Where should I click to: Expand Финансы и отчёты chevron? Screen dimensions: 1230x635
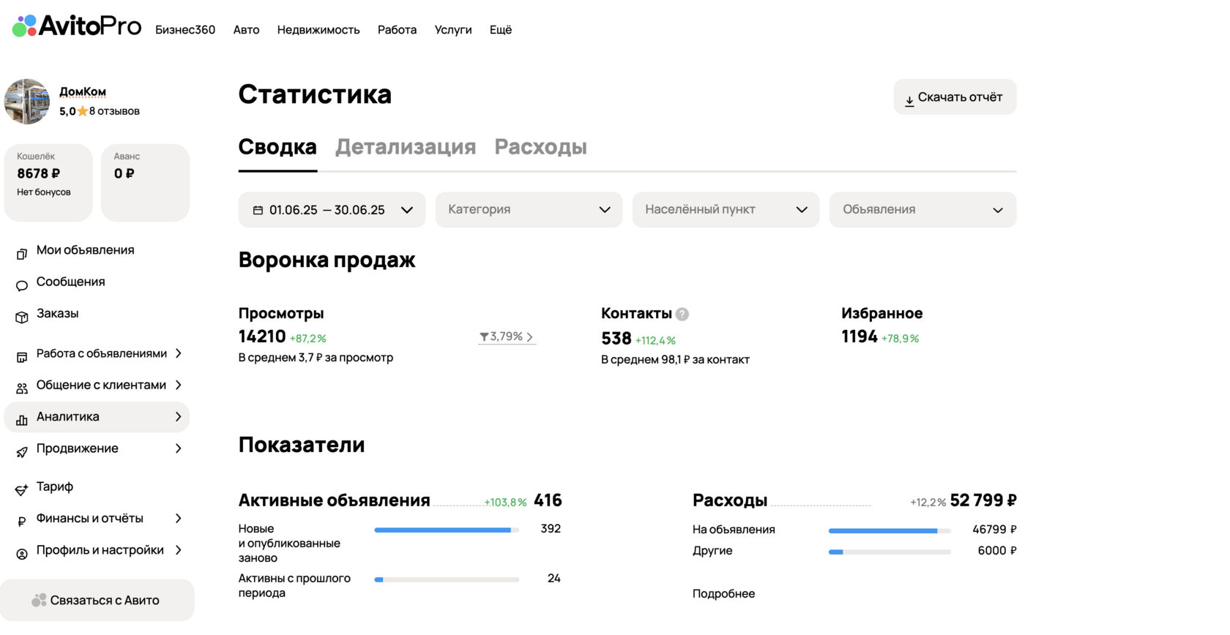coord(179,518)
